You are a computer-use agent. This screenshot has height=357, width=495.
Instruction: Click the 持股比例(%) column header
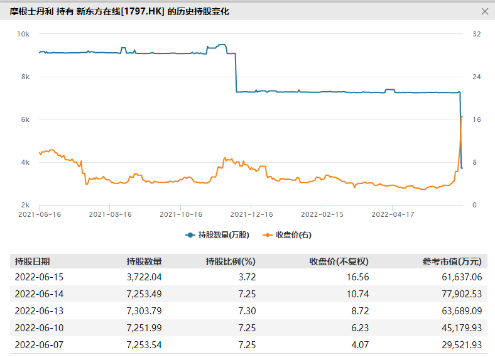(231, 261)
